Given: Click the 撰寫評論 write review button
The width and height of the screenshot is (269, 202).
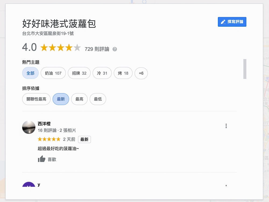Looking at the screenshot, I should click(232, 22).
